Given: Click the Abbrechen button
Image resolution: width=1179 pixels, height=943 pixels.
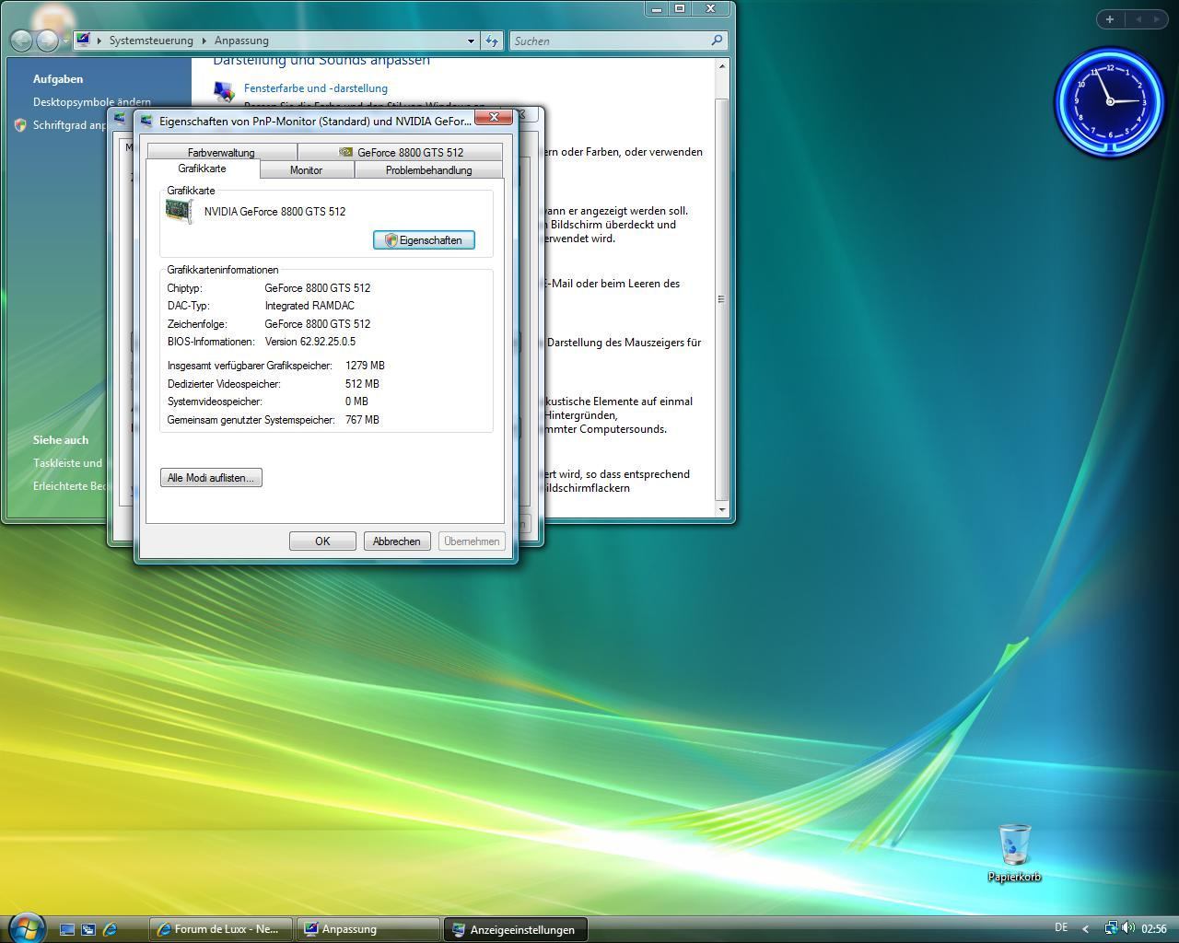Looking at the screenshot, I should [x=396, y=541].
